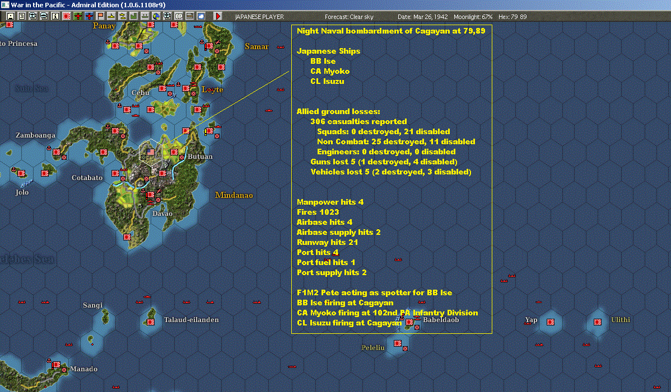This screenshot has width=671, height=392.
Task: Click the Panay map label
Action: pos(104,26)
